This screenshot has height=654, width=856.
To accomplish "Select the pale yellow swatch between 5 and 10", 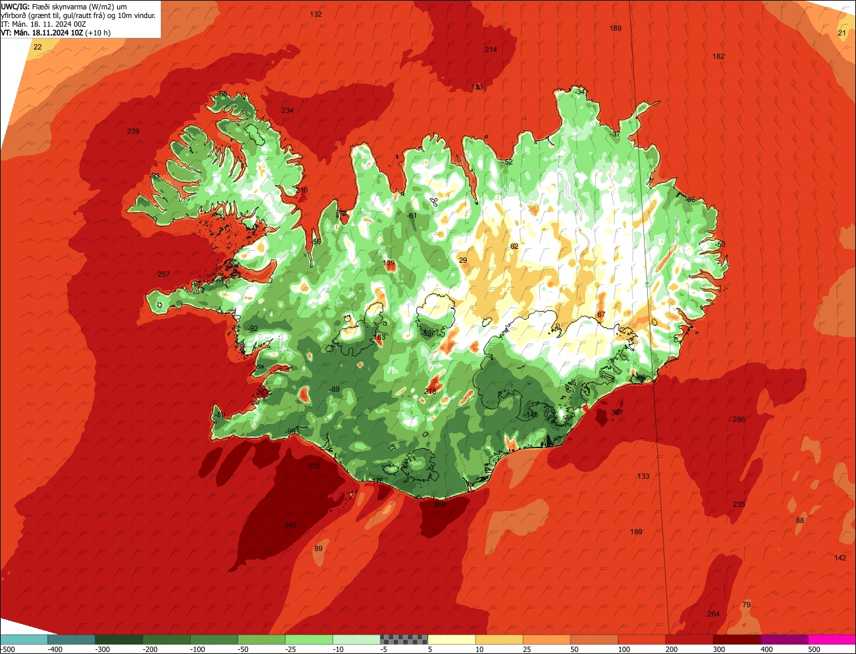I will click(451, 639).
